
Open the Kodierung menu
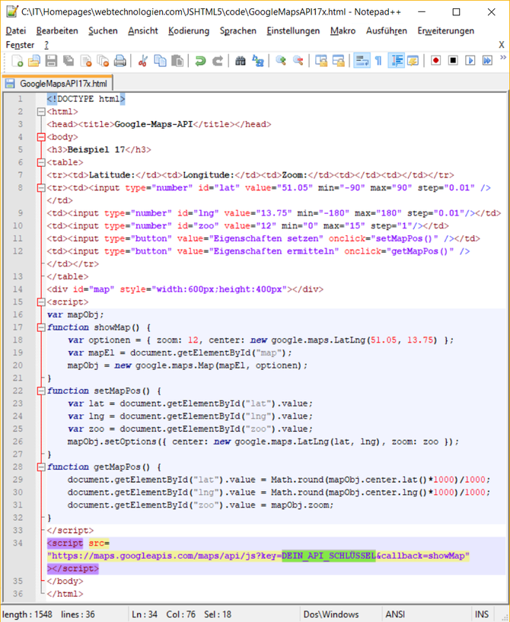tap(189, 30)
